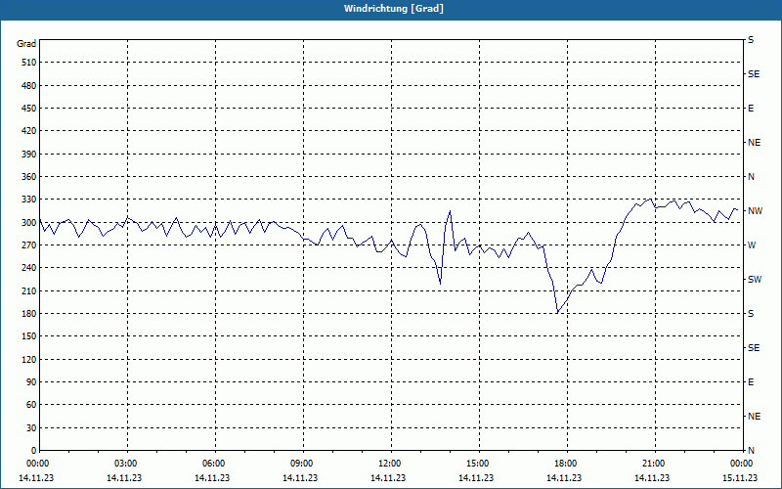782x489 pixels.
Task: Select the W compass direction label
Action: coord(752,245)
